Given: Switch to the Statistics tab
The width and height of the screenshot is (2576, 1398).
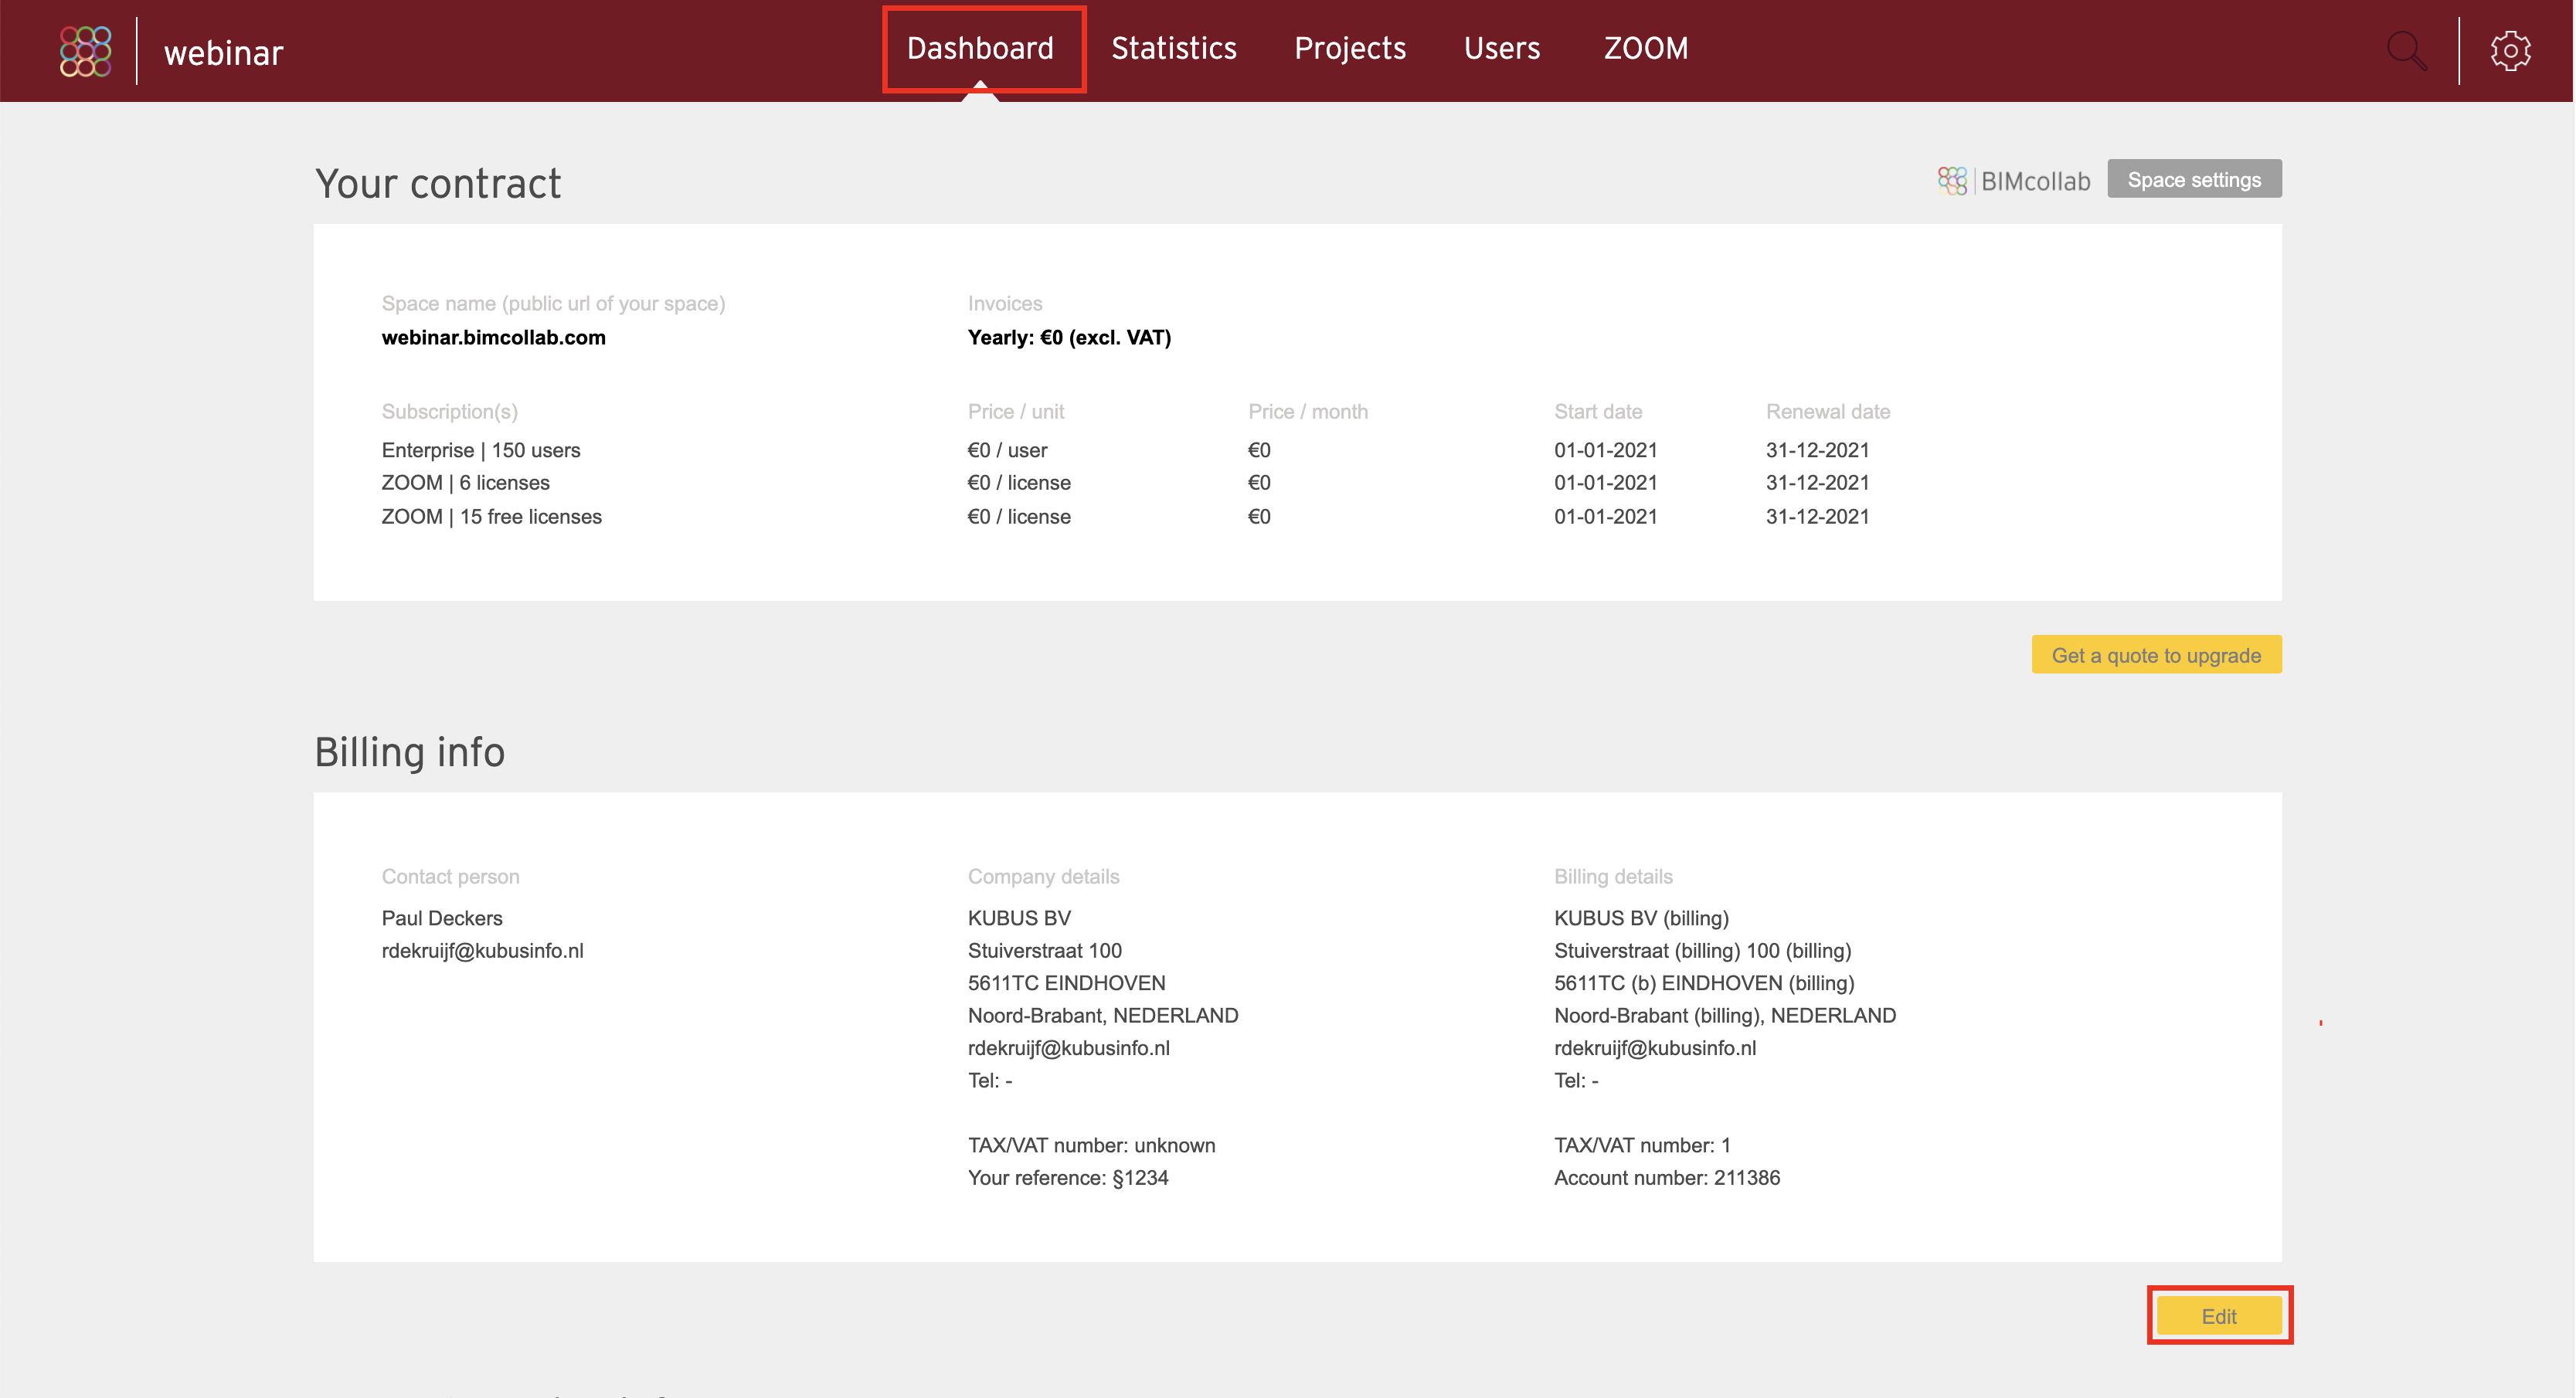Looking at the screenshot, I should tap(1174, 48).
